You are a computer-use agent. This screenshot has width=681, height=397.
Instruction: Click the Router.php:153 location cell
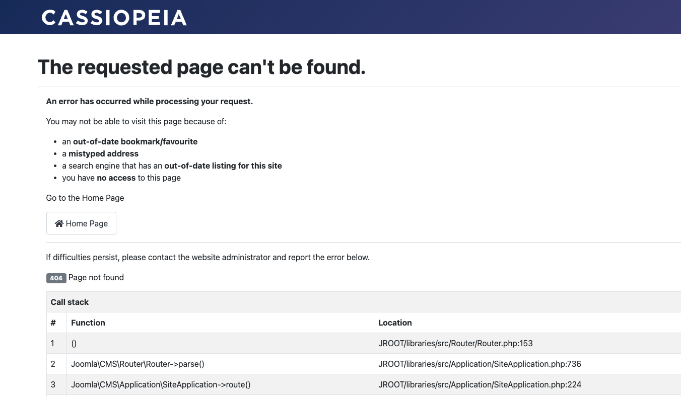click(x=455, y=343)
